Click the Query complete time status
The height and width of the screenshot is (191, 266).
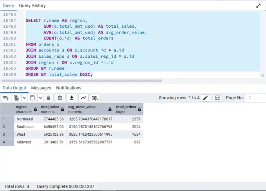coord(65,186)
